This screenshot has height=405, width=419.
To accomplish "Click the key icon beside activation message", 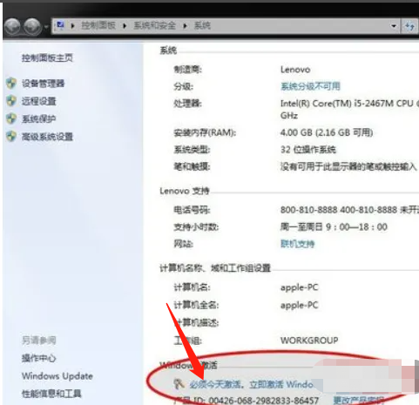I will (179, 384).
